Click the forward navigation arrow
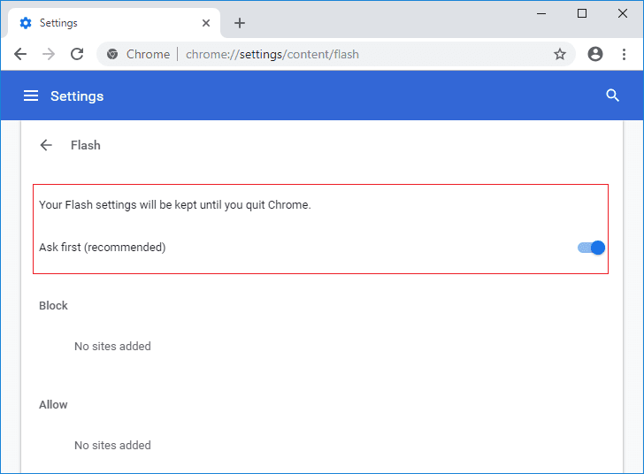Screen dimensions: 644x474 click(49, 54)
